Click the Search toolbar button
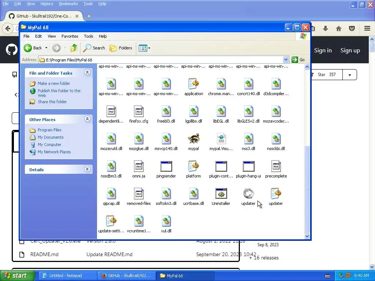375x281 pixels. coord(94,48)
